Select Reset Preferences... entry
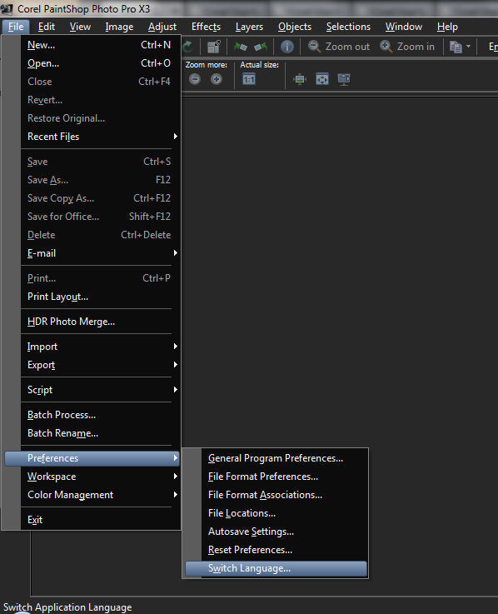 (x=276, y=550)
